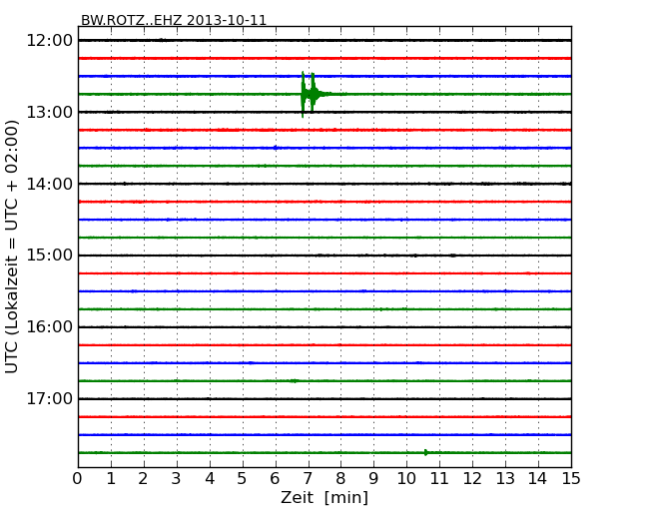Select the 16:00 time label
The image size is (649, 519).
click(x=50, y=327)
